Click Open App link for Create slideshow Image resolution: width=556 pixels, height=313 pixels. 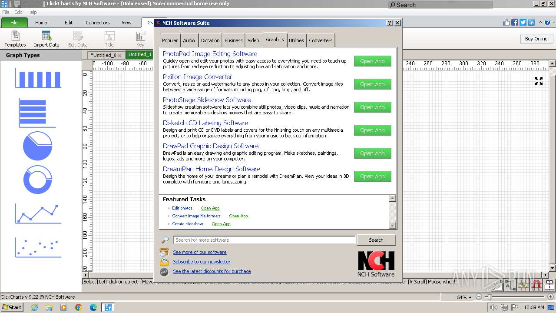[221, 224]
